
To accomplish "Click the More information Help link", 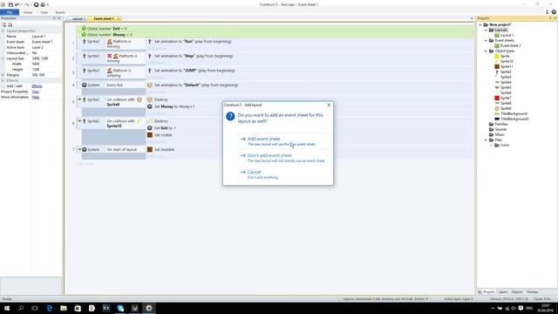I will 36,97.
